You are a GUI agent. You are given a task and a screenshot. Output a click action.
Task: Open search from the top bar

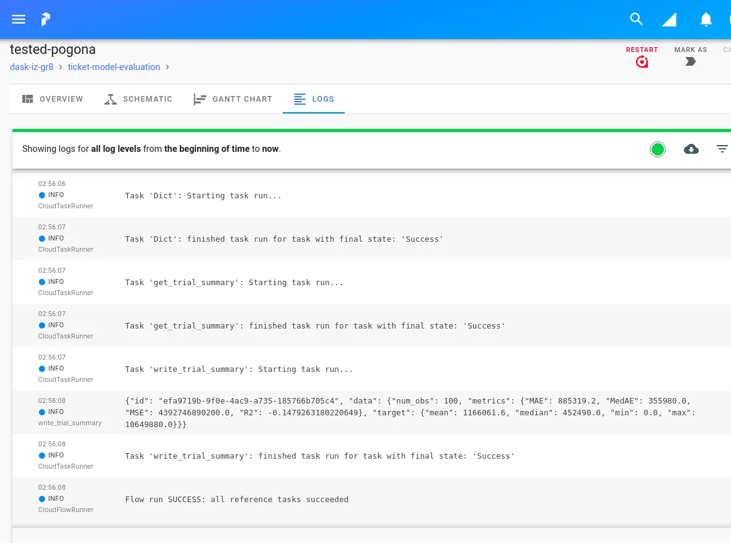click(636, 19)
